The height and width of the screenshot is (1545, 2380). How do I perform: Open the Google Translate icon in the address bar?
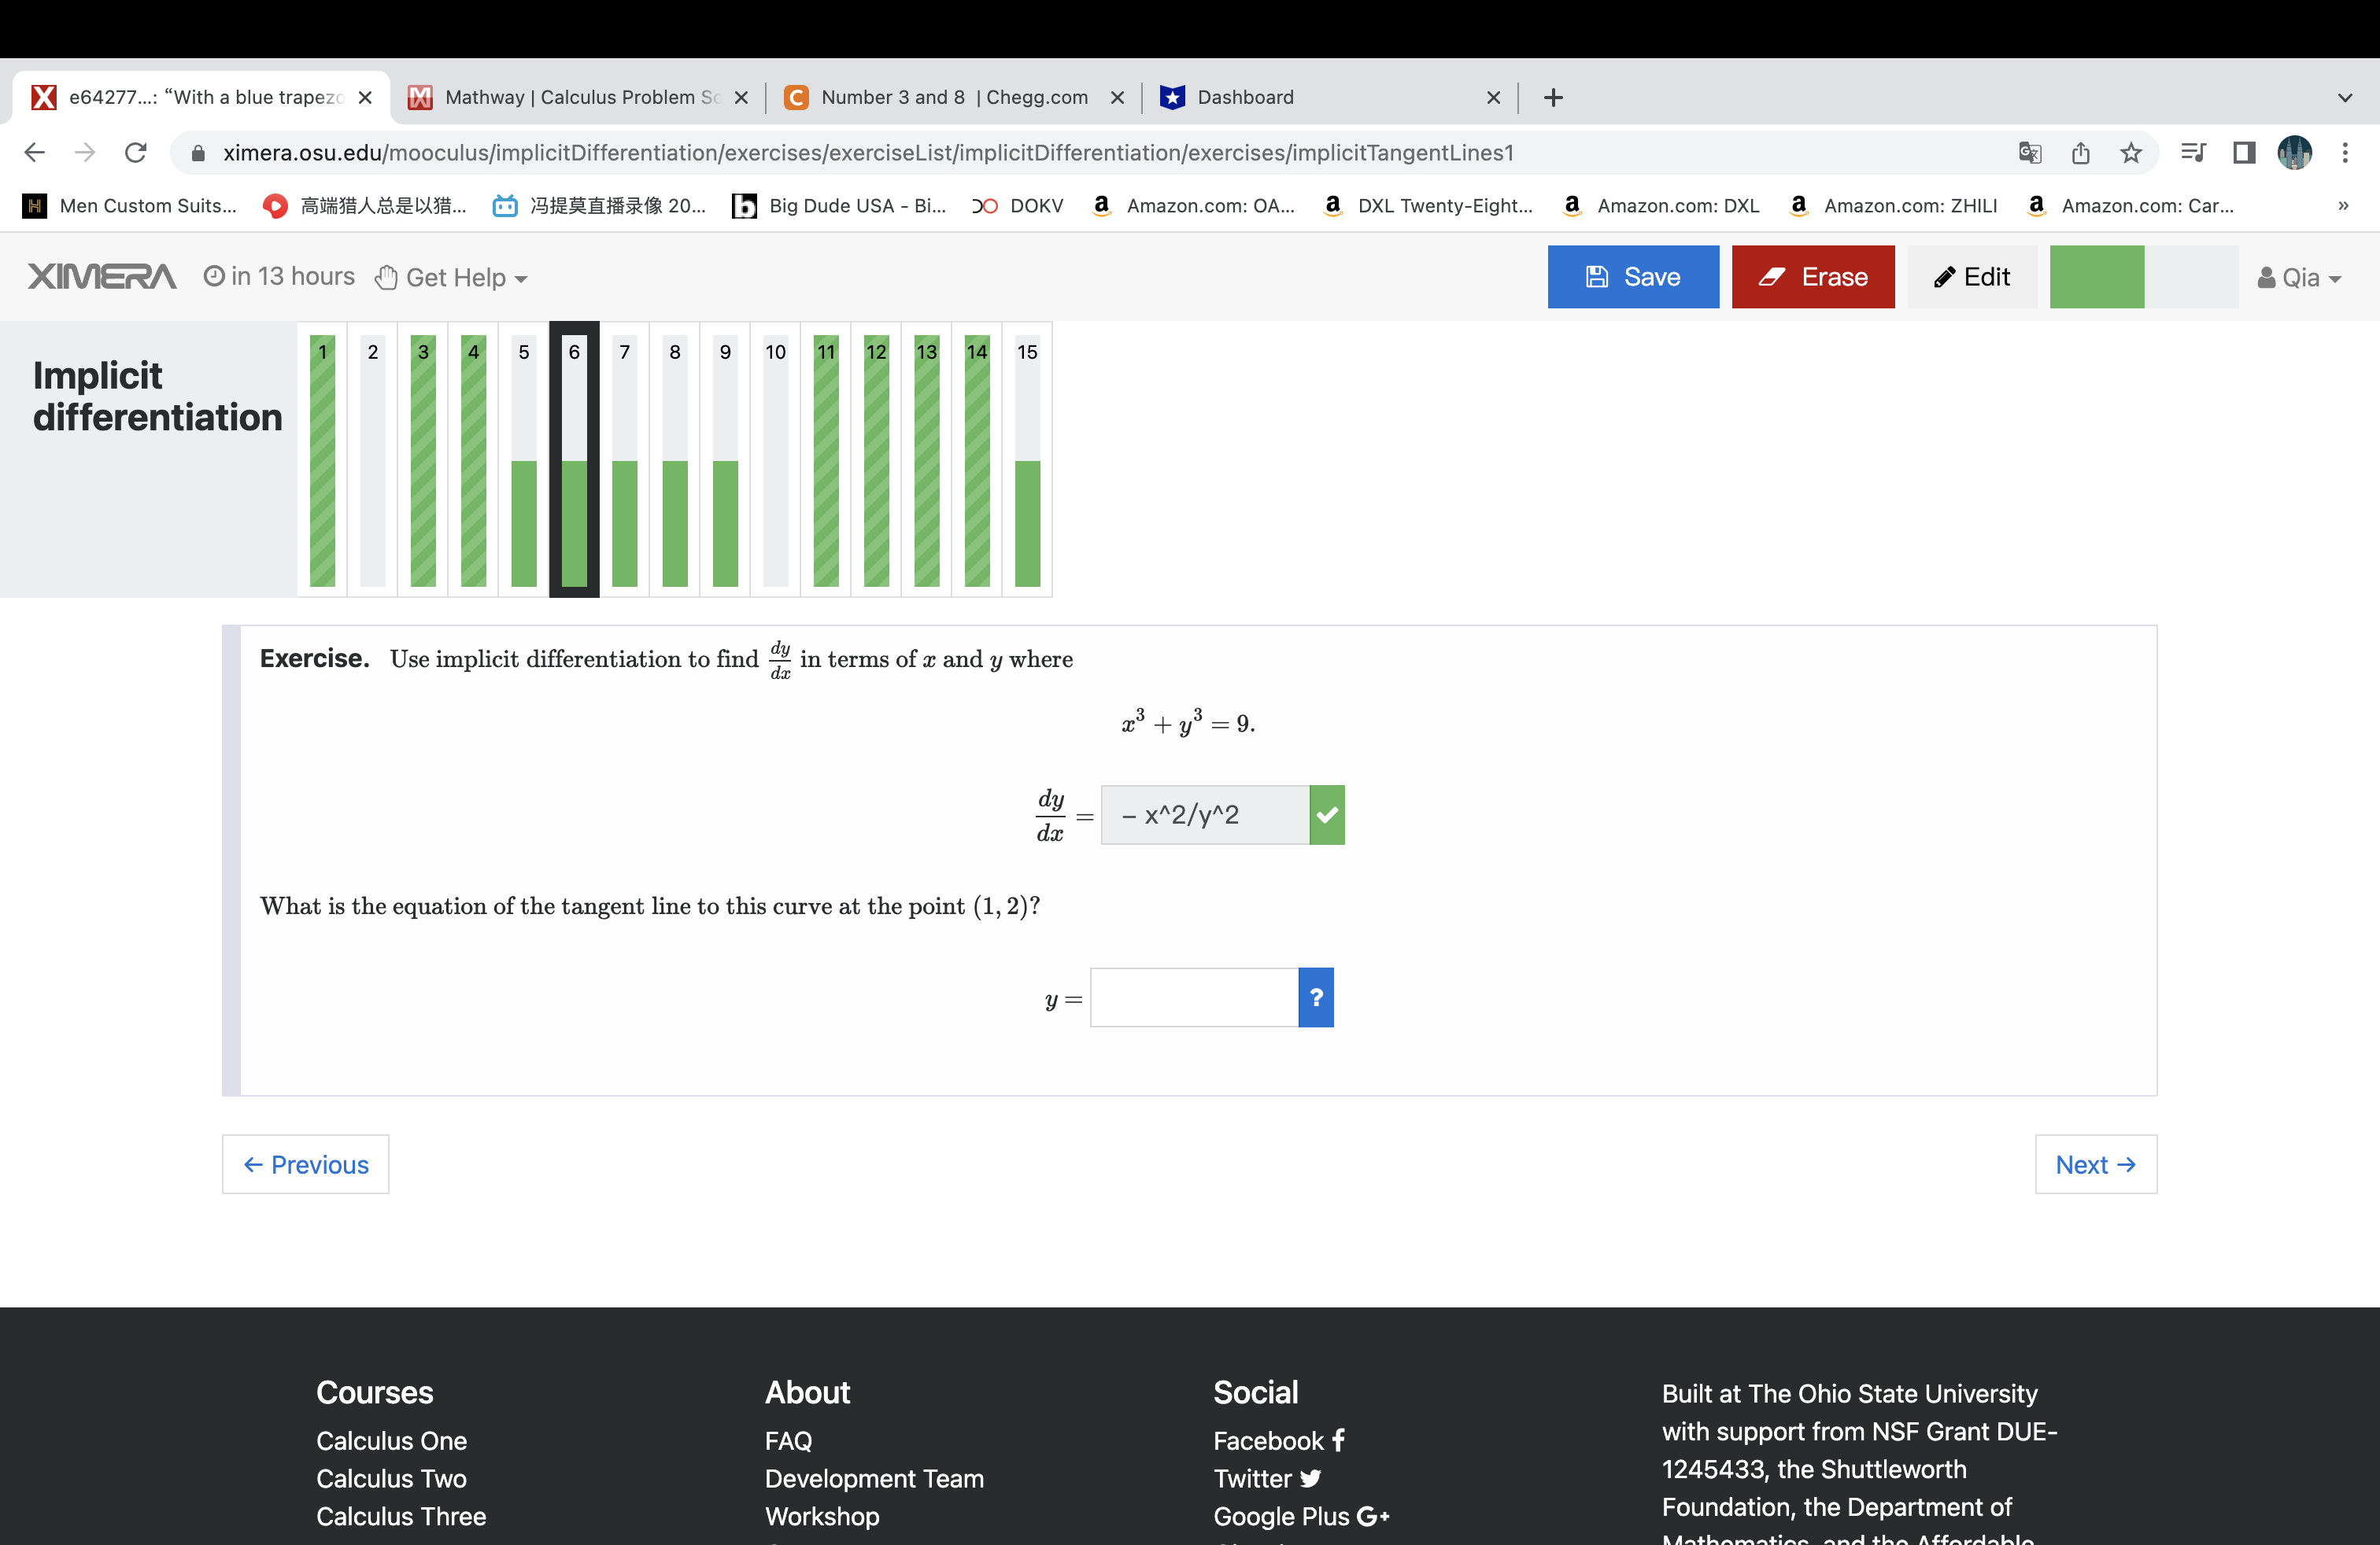[2029, 153]
